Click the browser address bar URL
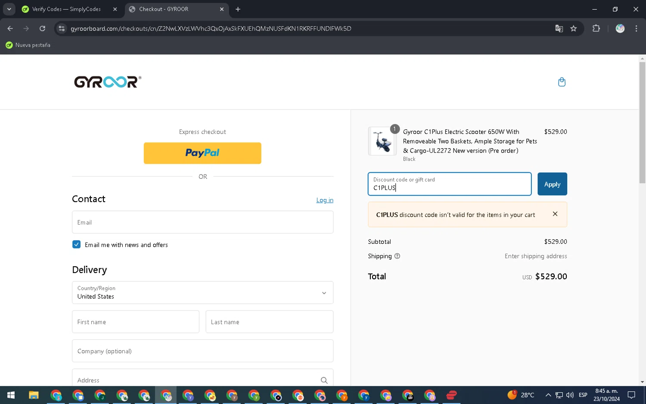This screenshot has height=404, width=646. (x=211, y=28)
